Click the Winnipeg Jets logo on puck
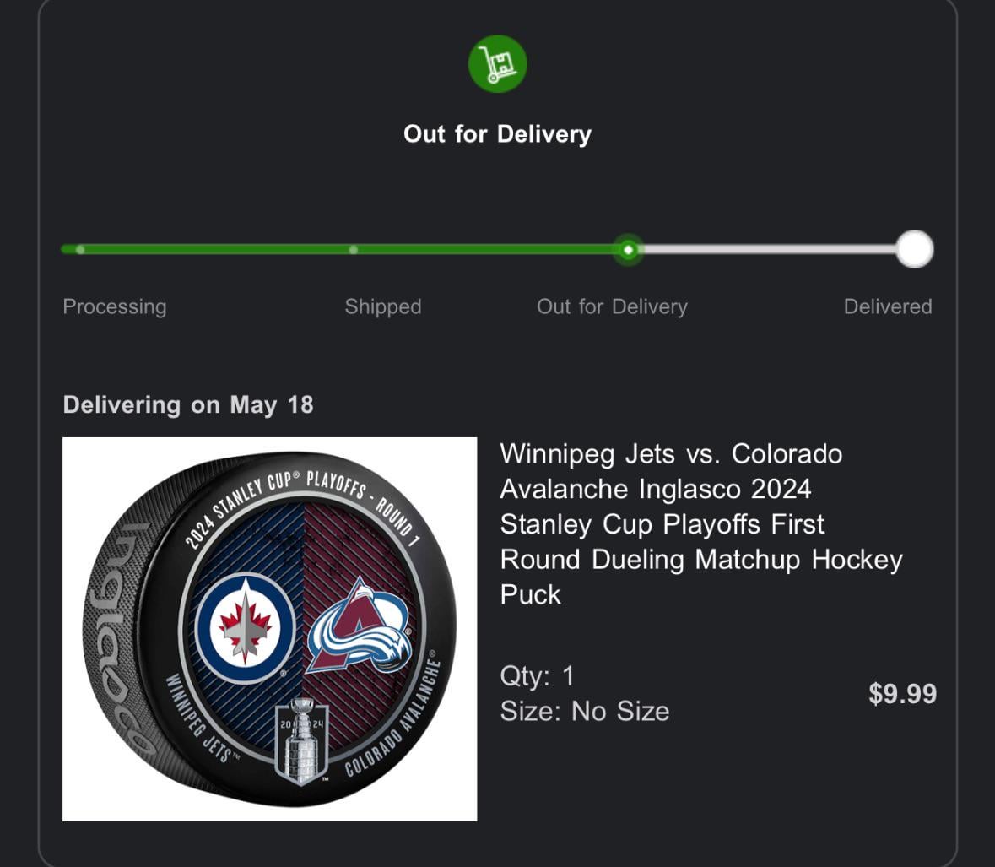Image resolution: width=995 pixels, height=867 pixels. tap(245, 629)
